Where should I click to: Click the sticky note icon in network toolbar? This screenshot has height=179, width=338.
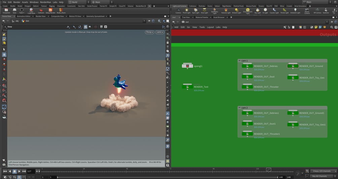(316, 27)
